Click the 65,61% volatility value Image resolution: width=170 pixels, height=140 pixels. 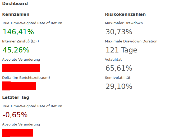tap(119, 68)
